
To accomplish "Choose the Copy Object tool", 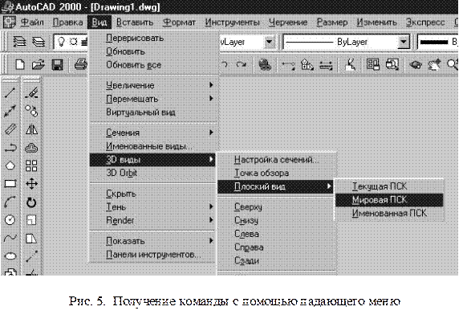I will pyautogui.click(x=31, y=111).
